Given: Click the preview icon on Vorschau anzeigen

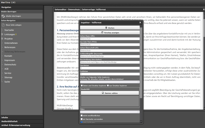Looking at the screenshot, I should (102, 33).
